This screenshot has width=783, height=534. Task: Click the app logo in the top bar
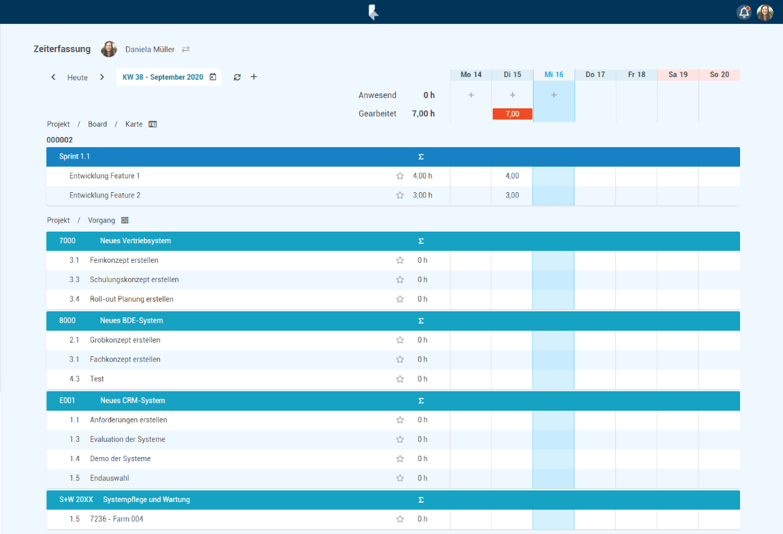pyautogui.click(x=373, y=12)
